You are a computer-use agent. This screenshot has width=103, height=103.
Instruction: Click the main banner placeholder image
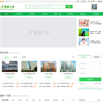point(39,32)
